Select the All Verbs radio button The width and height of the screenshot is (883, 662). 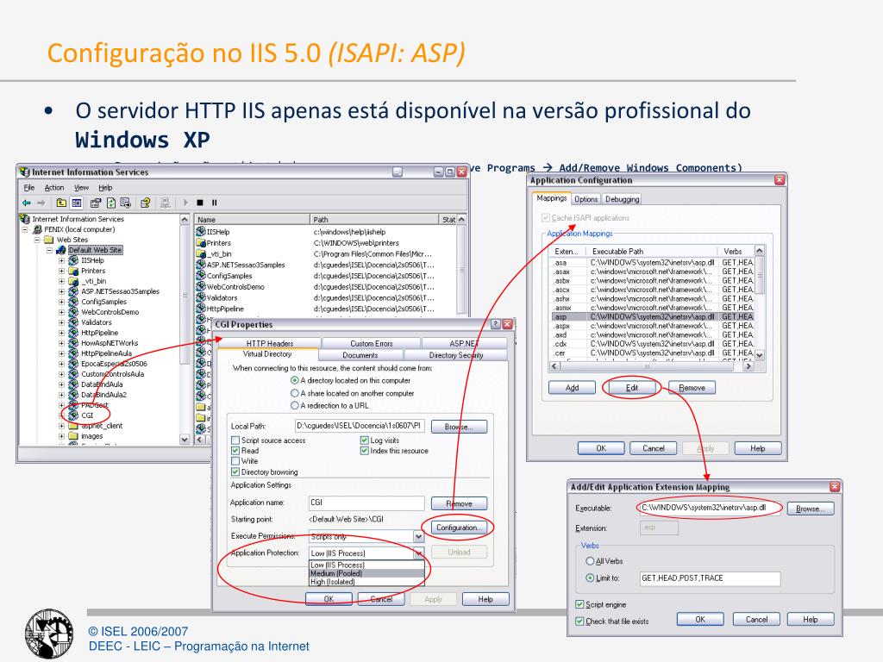[590, 561]
